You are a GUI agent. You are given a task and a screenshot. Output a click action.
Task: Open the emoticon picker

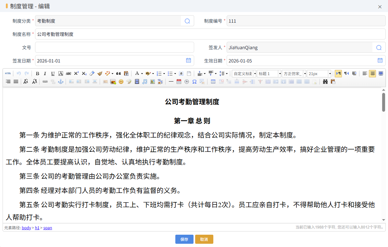(121, 82)
